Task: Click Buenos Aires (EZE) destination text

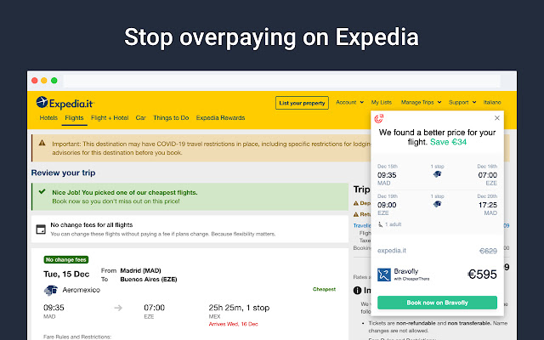Action: pyautogui.click(x=149, y=280)
